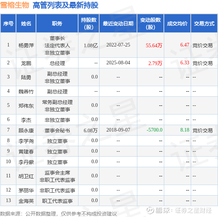
Task: Click the name 杨勇萍
Action: (x=26, y=45)
